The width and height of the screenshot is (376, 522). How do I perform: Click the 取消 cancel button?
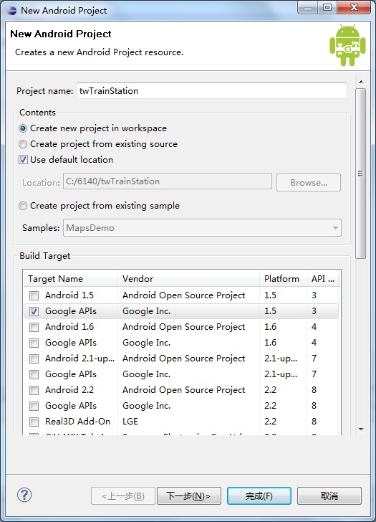tap(329, 496)
